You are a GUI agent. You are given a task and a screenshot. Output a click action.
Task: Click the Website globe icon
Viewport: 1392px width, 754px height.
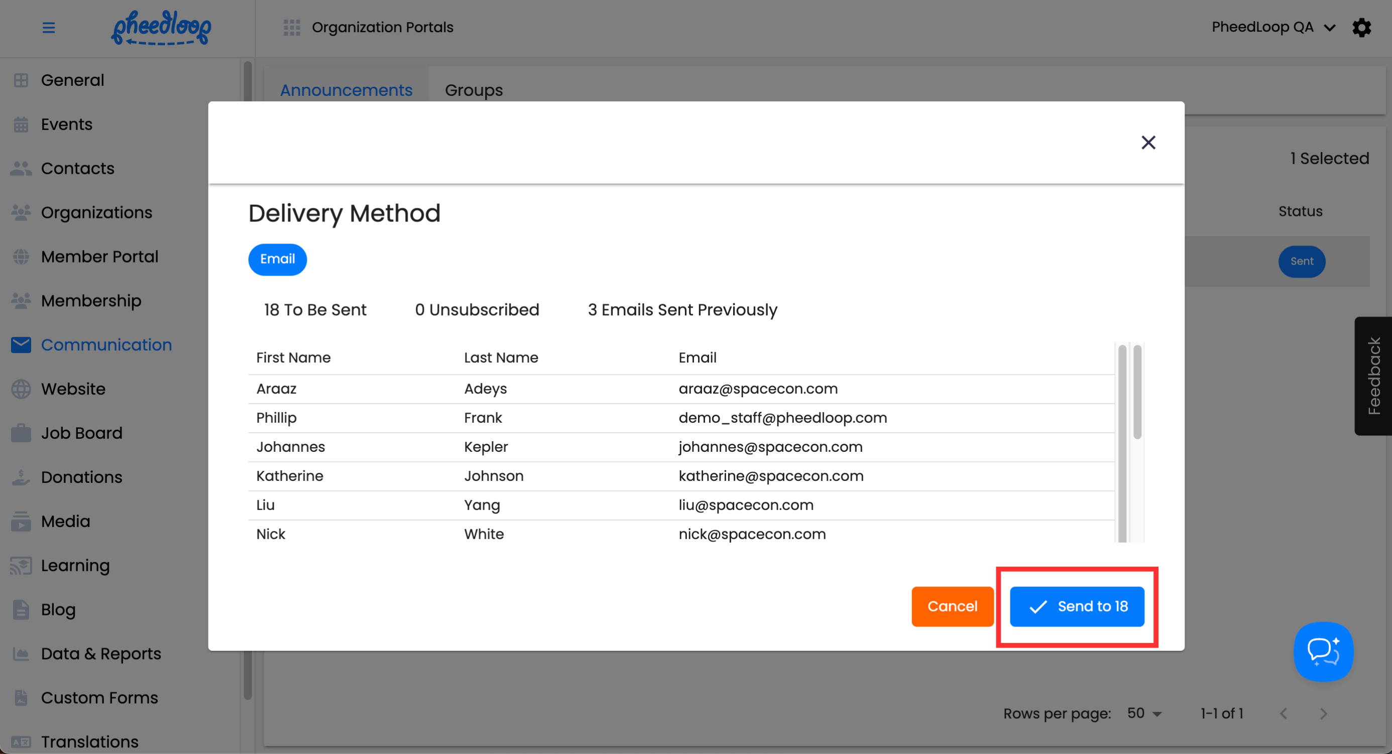pyautogui.click(x=21, y=389)
